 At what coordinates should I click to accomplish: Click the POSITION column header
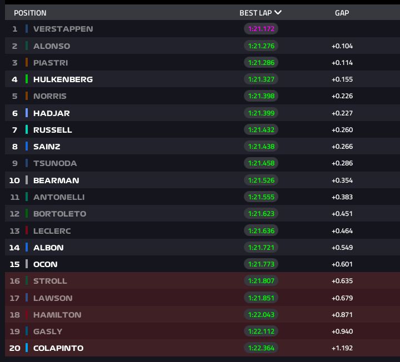click(30, 13)
